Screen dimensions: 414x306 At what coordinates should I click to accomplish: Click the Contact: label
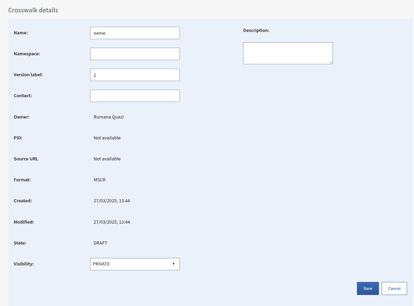tap(23, 95)
